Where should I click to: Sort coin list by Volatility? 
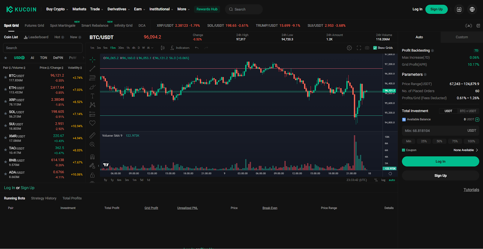point(75,68)
